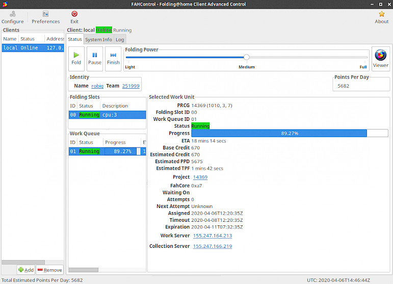Click the green Online label in client header
This screenshot has width=393, height=284.
104,30
